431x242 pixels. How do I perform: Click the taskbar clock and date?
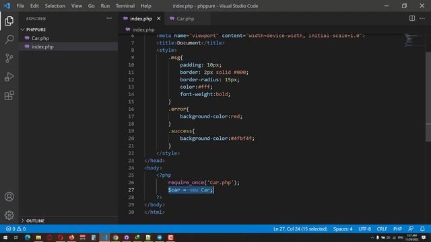411,237
